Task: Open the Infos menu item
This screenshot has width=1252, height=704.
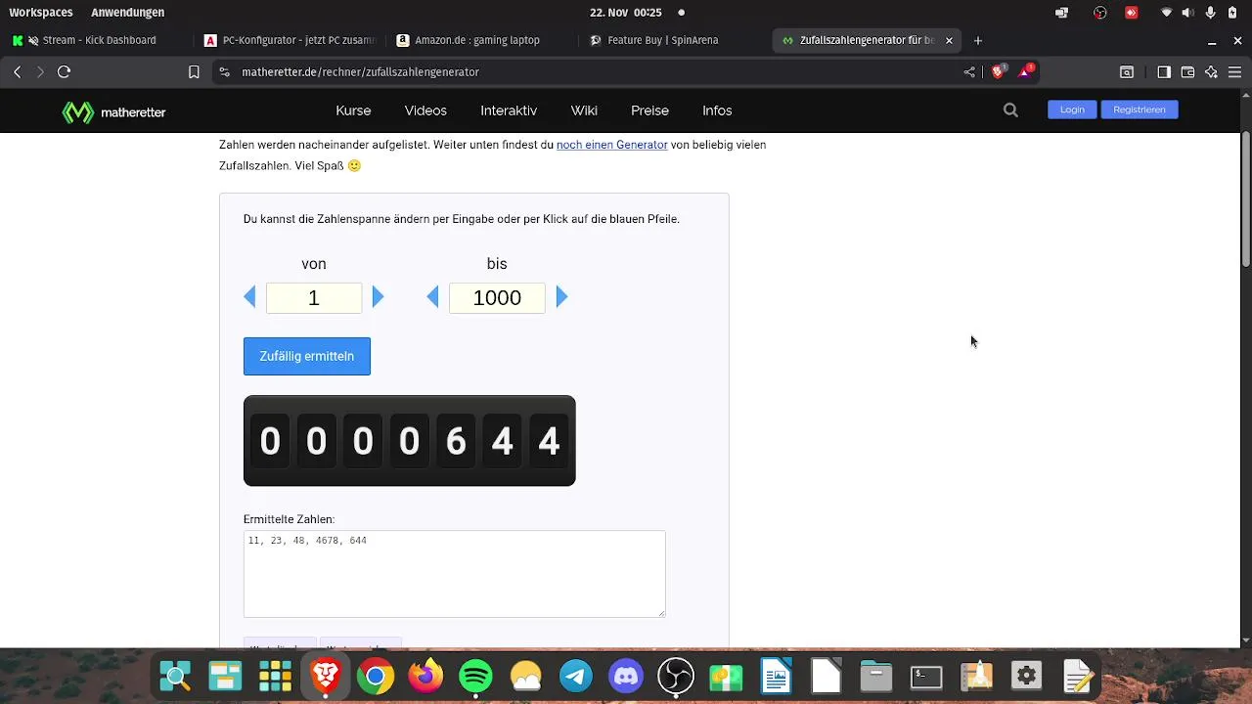Action: [717, 110]
